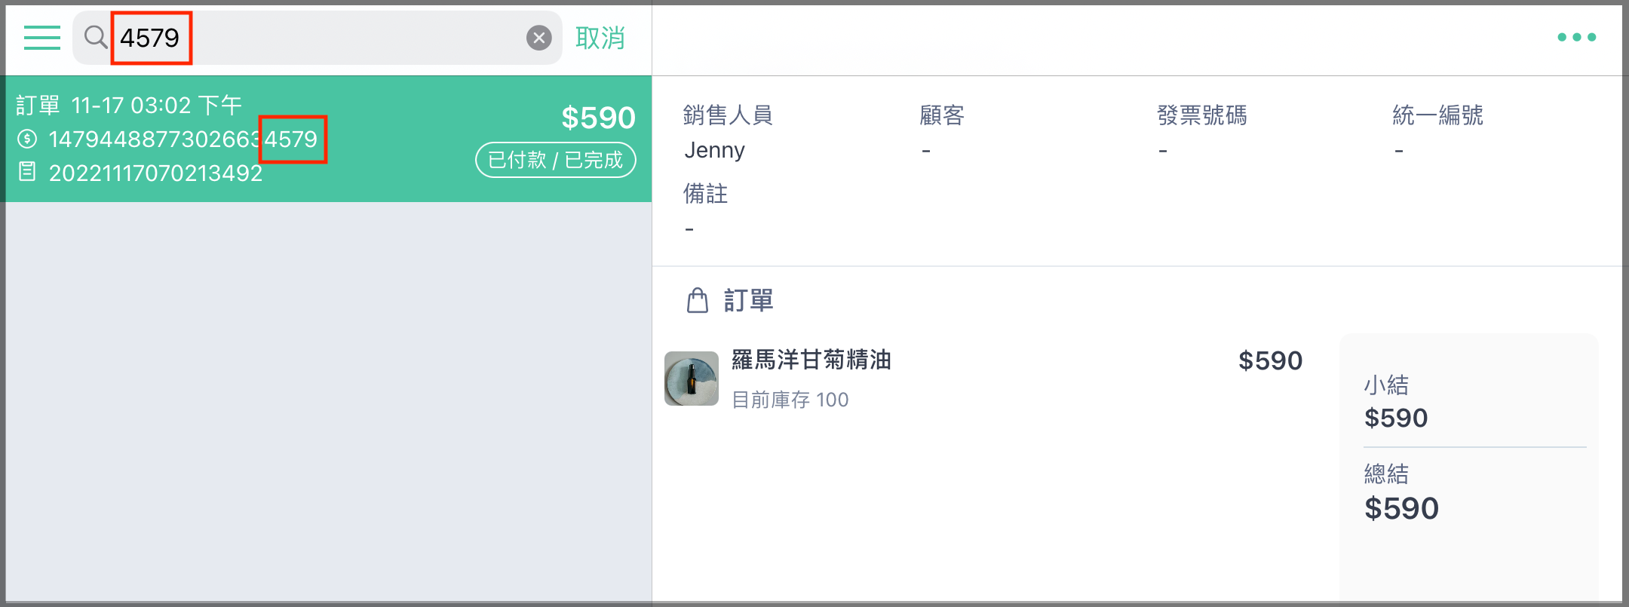This screenshot has height=607, width=1629.
Task: Click the order number 20221117070213492
Action: click(x=156, y=173)
